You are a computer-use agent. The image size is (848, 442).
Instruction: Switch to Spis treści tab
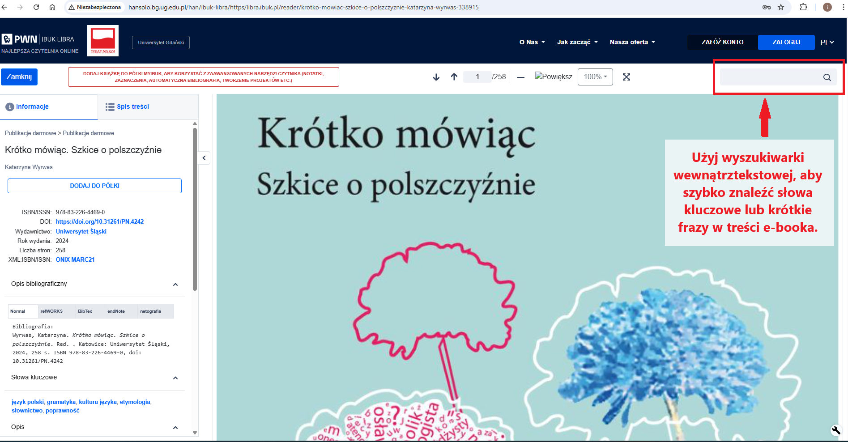pos(128,107)
